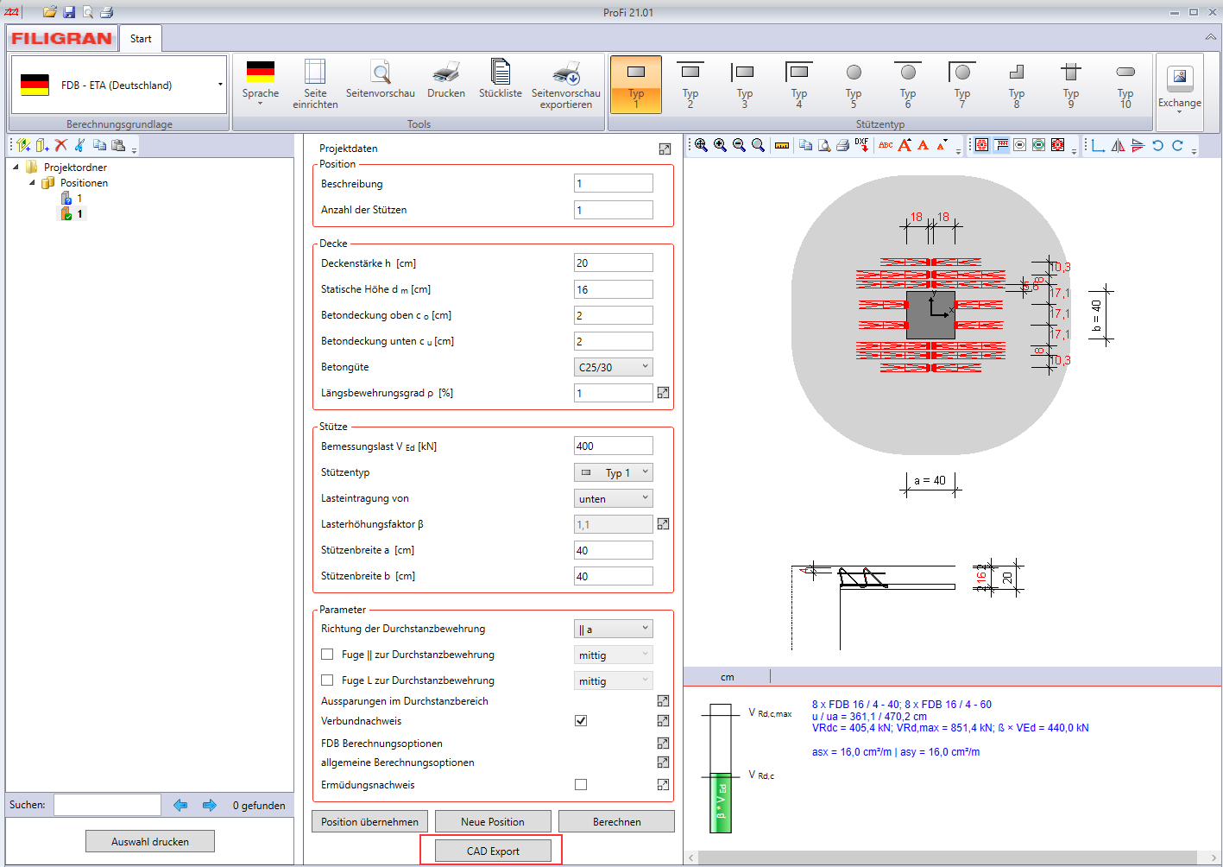The height and width of the screenshot is (867, 1223).
Task: Select column type Typ 2
Action: [x=690, y=85]
